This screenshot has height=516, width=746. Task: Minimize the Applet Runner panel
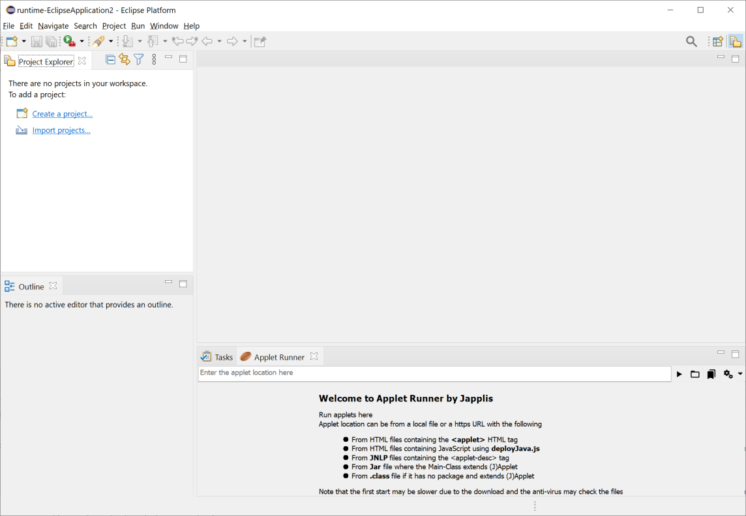pyautogui.click(x=721, y=352)
